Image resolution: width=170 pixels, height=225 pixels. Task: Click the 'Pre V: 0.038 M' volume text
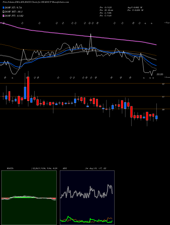(135, 10)
